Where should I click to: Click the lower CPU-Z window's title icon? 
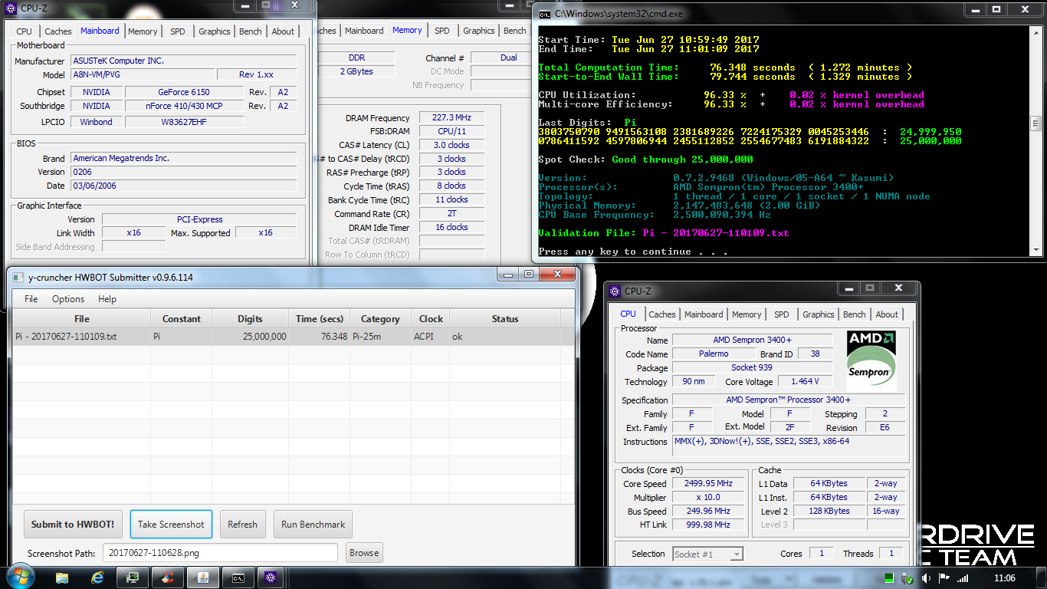(x=615, y=291)
